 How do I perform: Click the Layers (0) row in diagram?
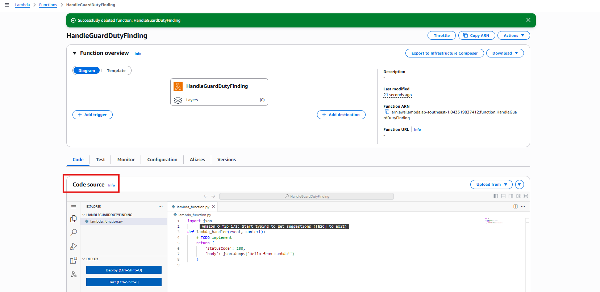point(219,100)
